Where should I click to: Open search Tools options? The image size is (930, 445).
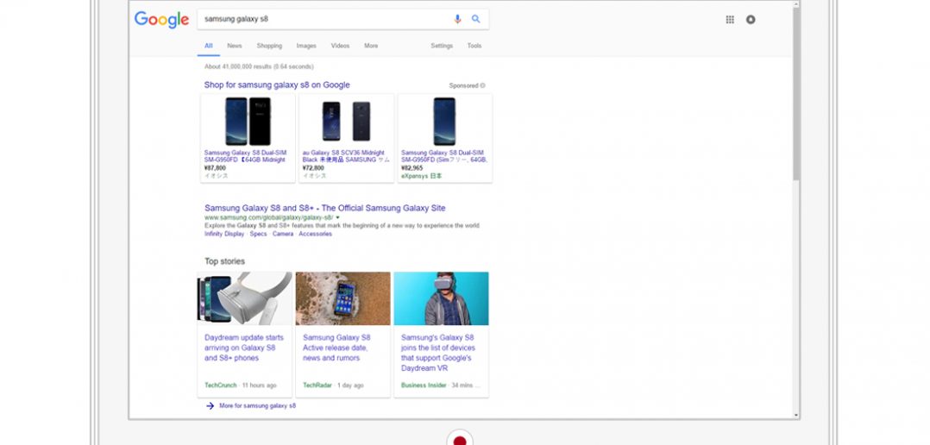click(474, 46)
